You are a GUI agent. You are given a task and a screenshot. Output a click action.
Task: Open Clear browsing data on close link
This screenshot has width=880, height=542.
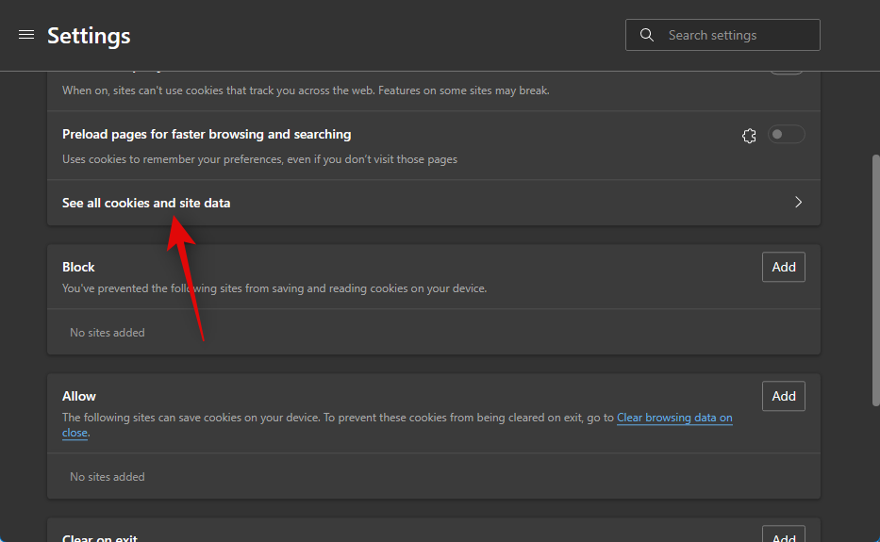(674, 418)
